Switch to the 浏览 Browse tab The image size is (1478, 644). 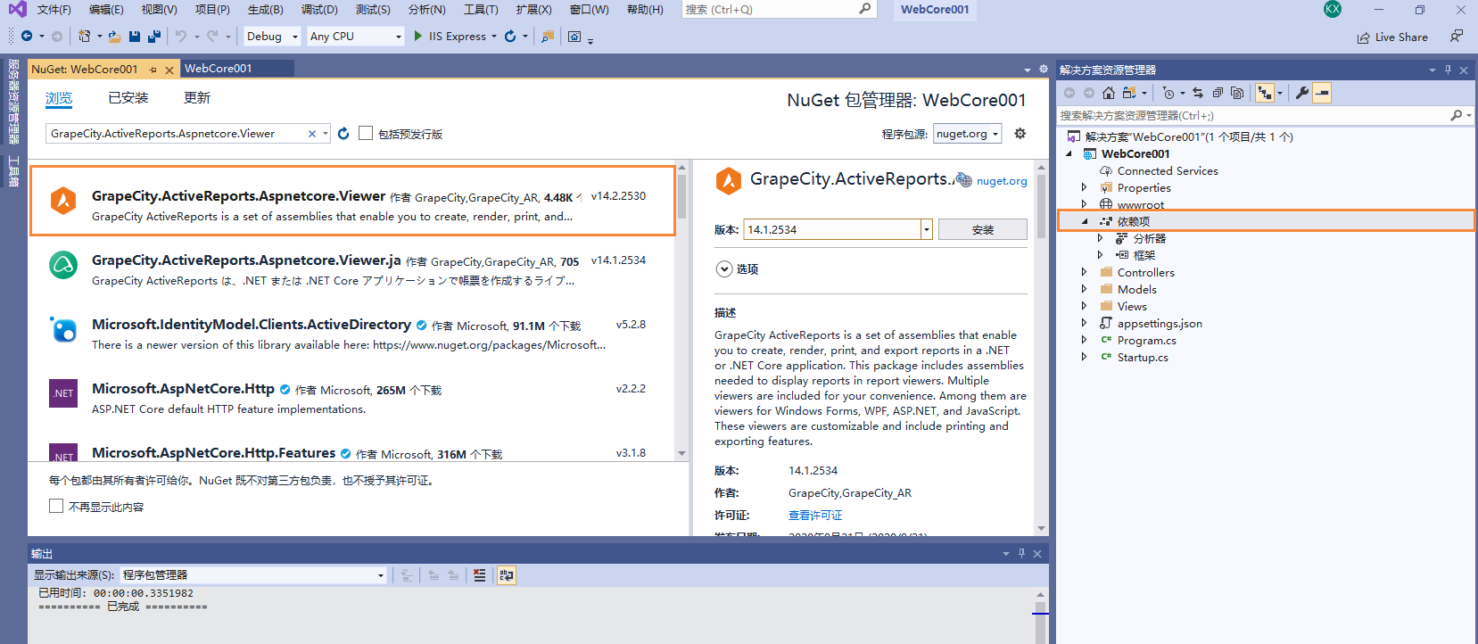pos(59,98)
